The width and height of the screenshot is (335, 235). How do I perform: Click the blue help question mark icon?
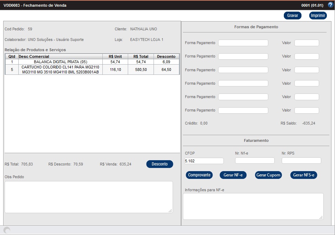(x=330, y=5)
